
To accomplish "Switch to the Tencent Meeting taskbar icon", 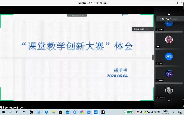I will (96, 112).
